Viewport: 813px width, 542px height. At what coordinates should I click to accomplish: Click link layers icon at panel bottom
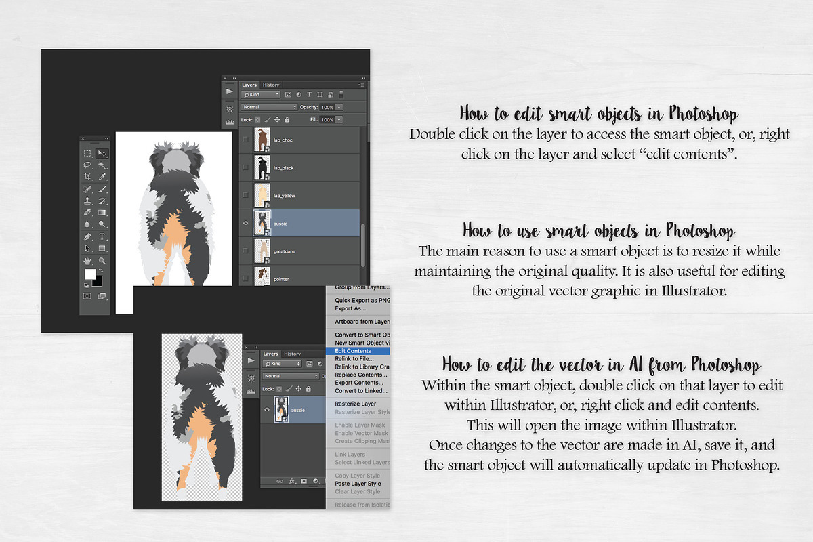[279, 481]
